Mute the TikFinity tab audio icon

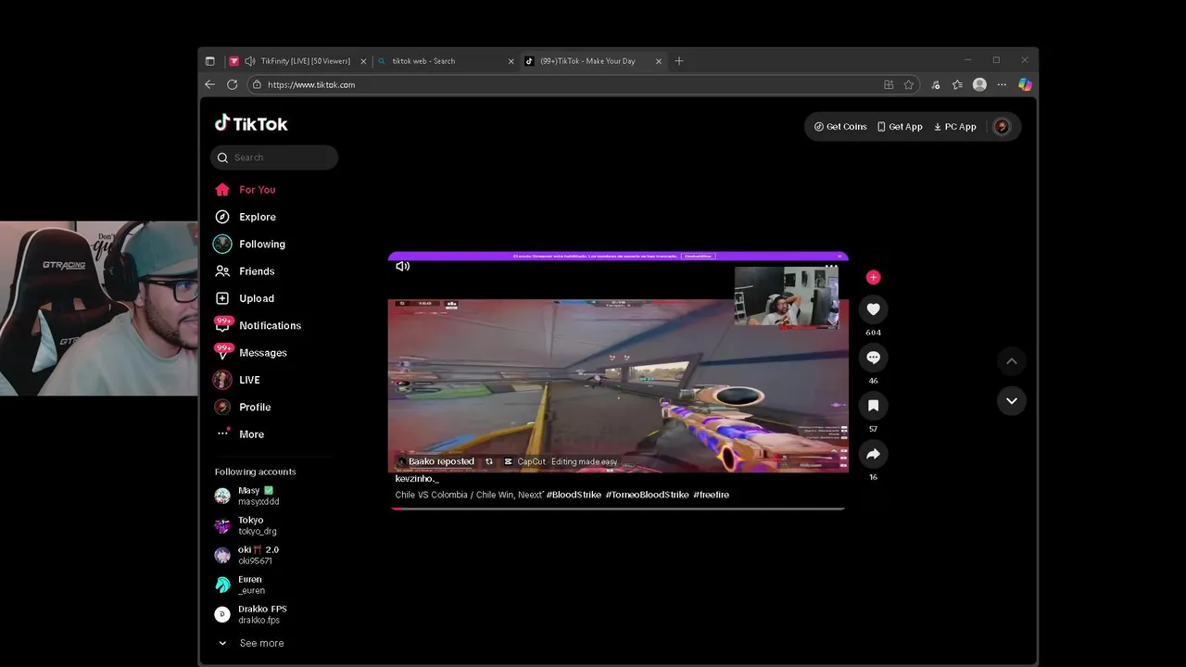pyautogui.click(x=250, y=61)
